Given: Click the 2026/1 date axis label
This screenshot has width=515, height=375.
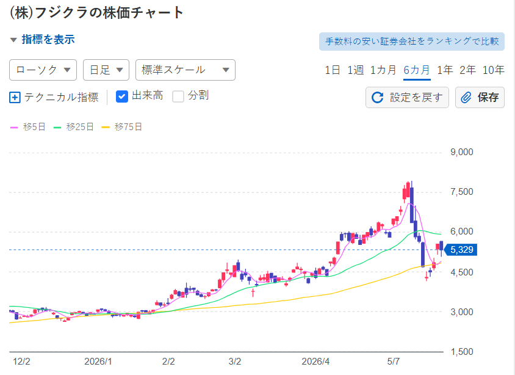Looking at the screenshot, I should pos(98,362).
